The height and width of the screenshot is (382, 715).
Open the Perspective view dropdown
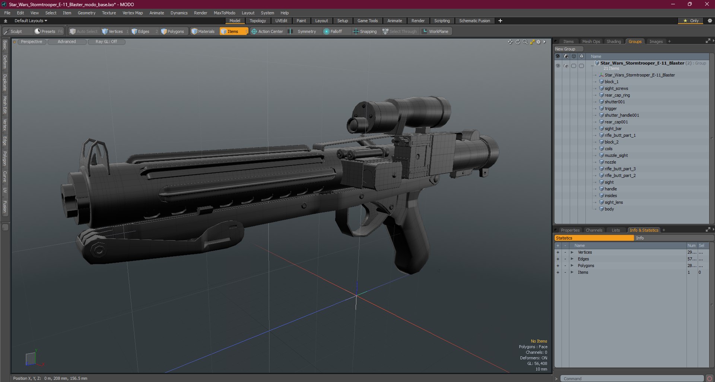tap(32, 42)
